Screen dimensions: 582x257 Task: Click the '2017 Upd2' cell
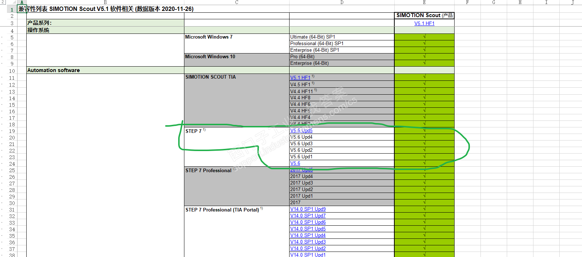pyautogui.click(x=342, y=189)
